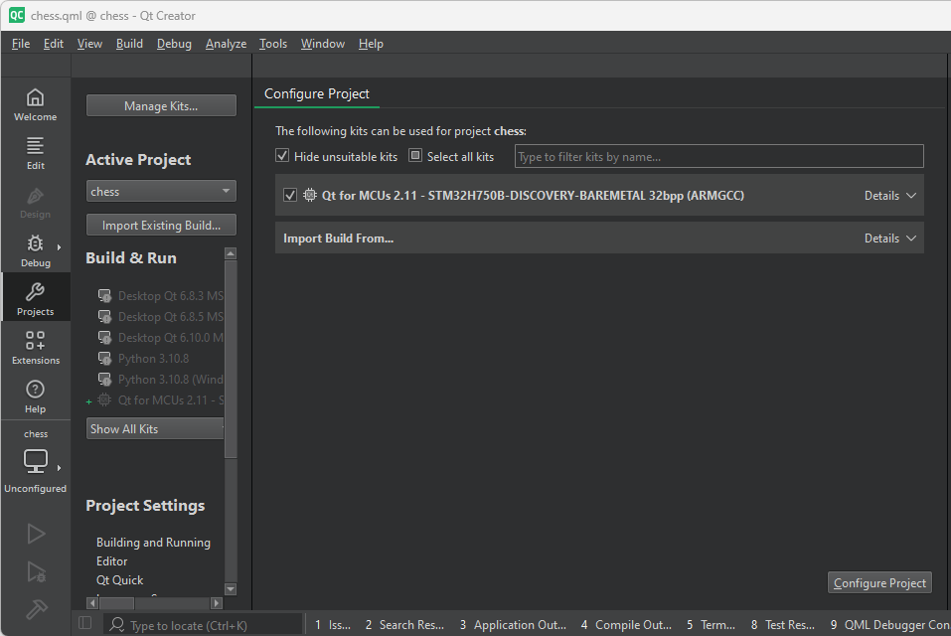Image resolution: width=951 pixels, height=636 pixels.
Task: Switch to Edit mode in the sidebar
Action: (35, 152)
